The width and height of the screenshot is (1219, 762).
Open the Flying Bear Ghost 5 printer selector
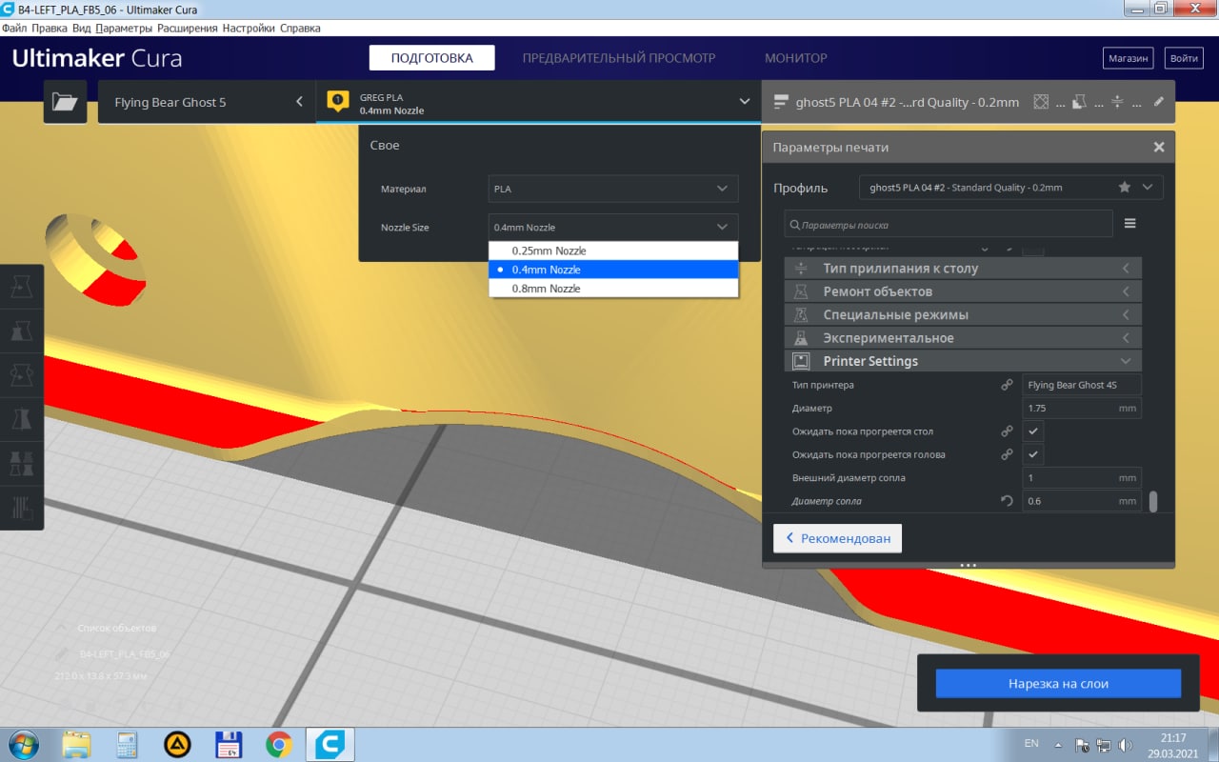pyautogui.click(x=207, y=102)
